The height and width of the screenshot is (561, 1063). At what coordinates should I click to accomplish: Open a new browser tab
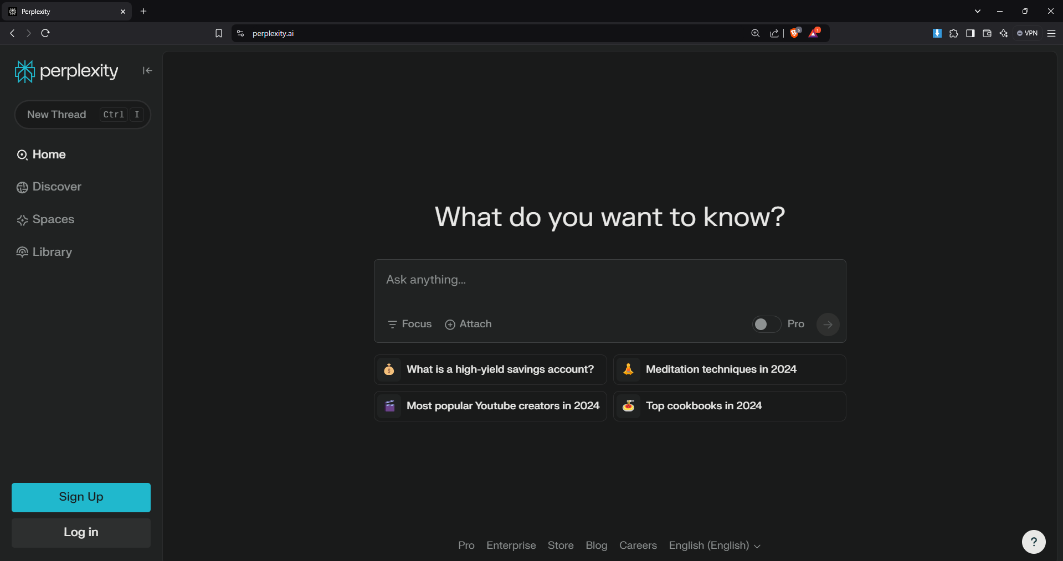143,11
